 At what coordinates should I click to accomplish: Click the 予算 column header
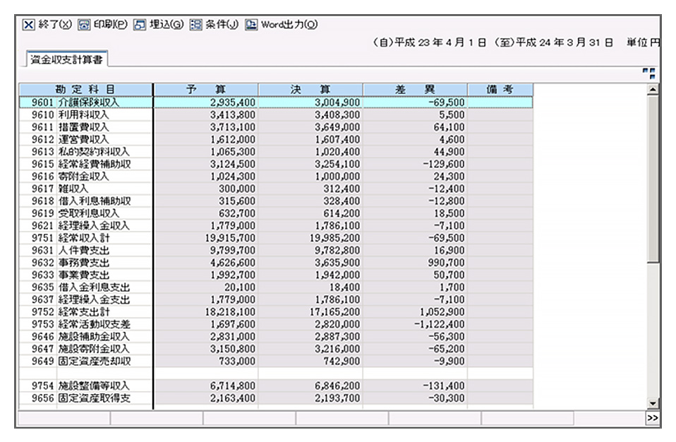(205, 90)
